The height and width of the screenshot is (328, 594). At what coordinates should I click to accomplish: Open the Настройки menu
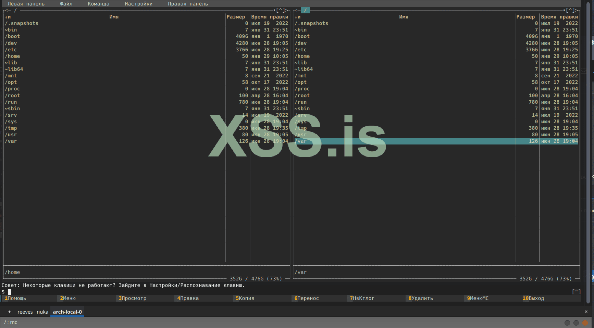(138, 4)
